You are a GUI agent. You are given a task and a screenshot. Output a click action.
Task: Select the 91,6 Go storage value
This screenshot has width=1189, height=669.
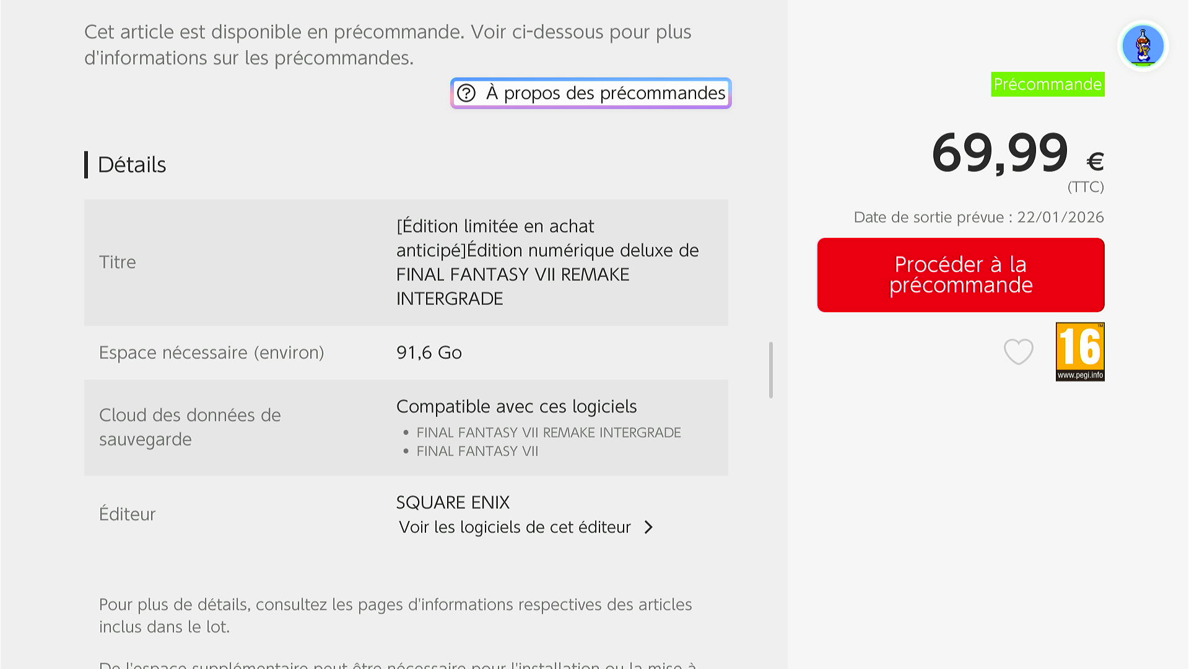click(x=429, y=352)
